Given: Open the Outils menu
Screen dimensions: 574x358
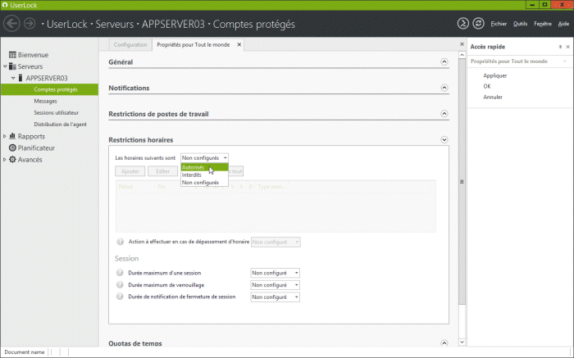Looking at the screenshot, I should tap(520, 24).
